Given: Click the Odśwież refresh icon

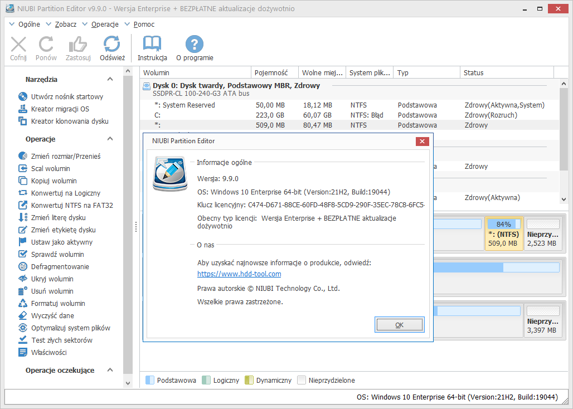Looking at the screenshot, I should pos(112,45).
